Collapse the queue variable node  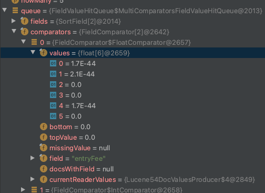[x=5, y=10]
